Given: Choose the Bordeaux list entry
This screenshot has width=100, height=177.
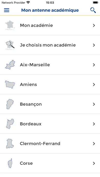Looking at the screenshot, I should [x=50, y=124].
